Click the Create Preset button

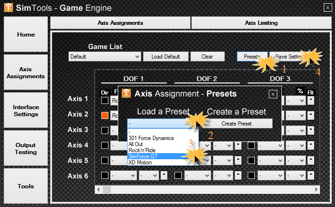coord(236,124)
